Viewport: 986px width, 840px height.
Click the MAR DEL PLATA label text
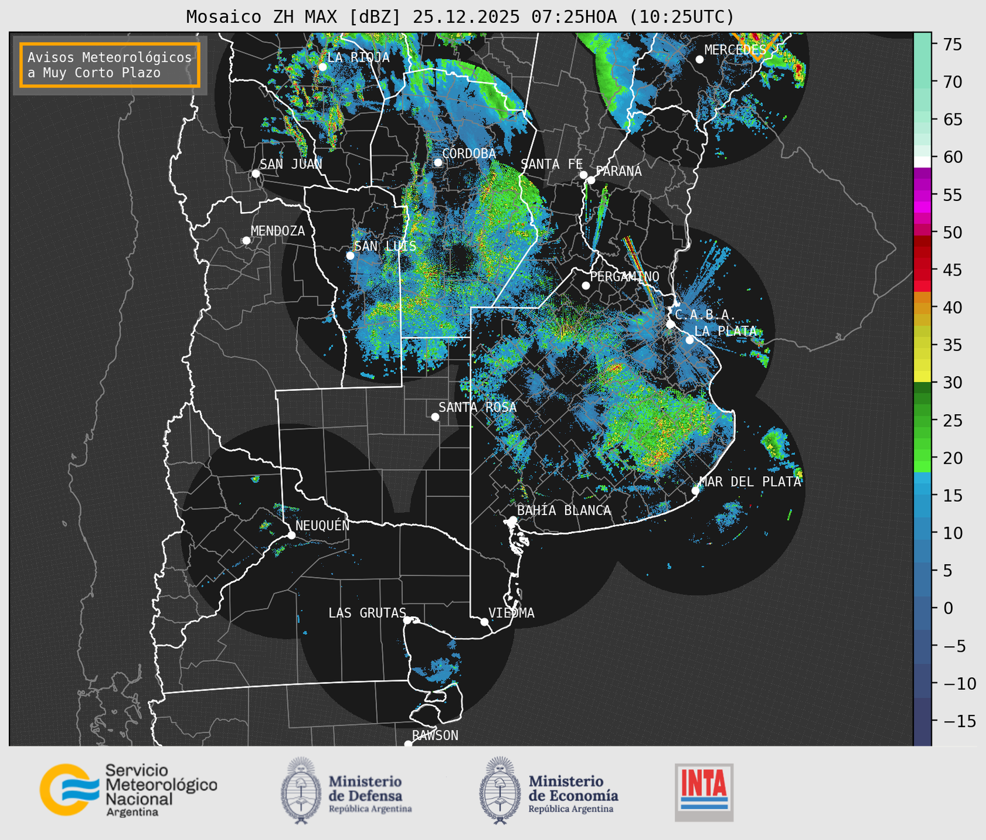(750, 482)
